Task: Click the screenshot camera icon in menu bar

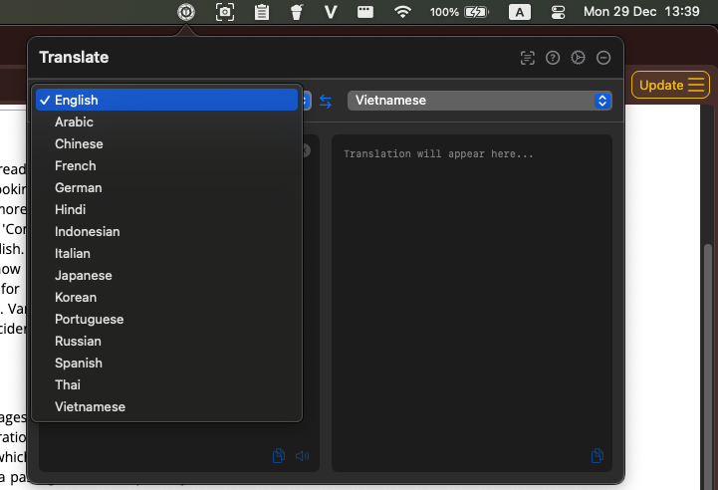Action: pyautogui.click(x=225, y=12)
